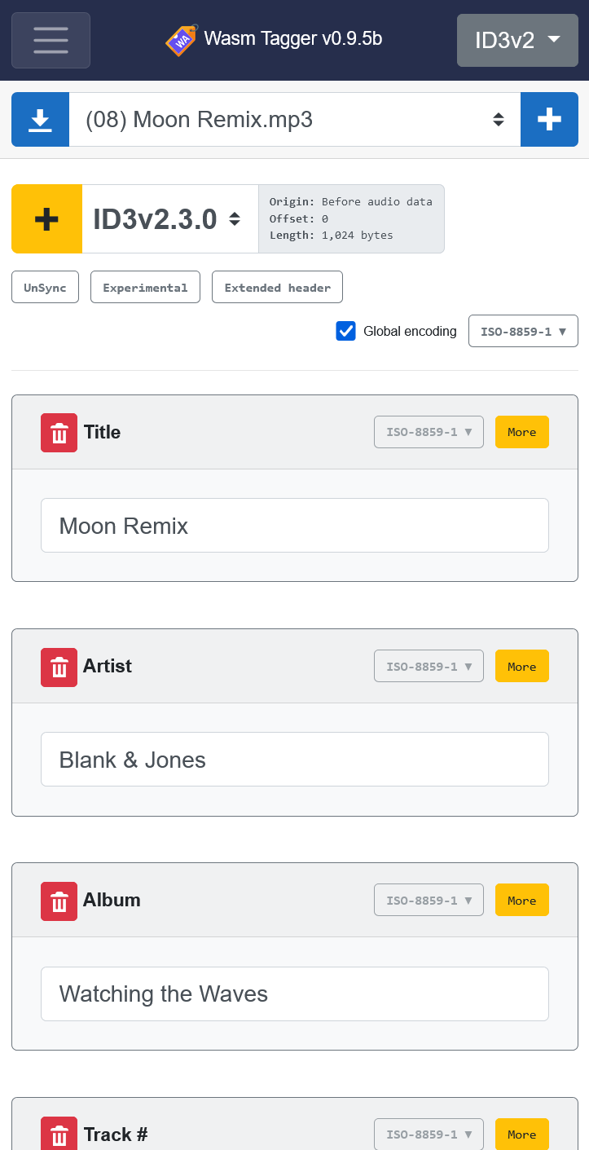Viewport: 589px width, 1150px height.
Task: Click More on the Title frame
Action: coord(522,432)
